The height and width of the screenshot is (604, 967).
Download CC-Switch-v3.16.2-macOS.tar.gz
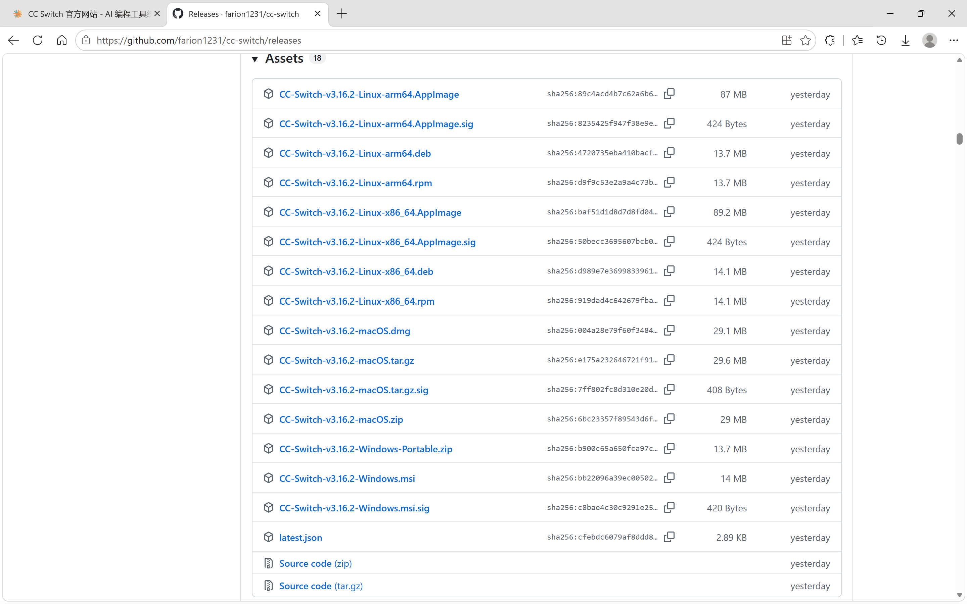(x=347, y=361)
